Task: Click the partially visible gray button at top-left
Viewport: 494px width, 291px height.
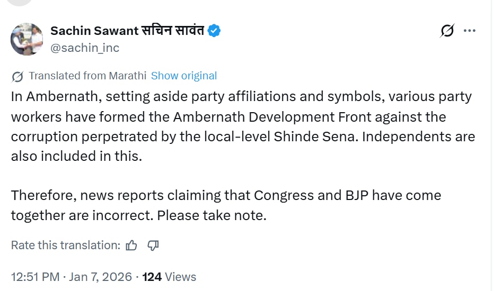Action: (x=20, y=3)
